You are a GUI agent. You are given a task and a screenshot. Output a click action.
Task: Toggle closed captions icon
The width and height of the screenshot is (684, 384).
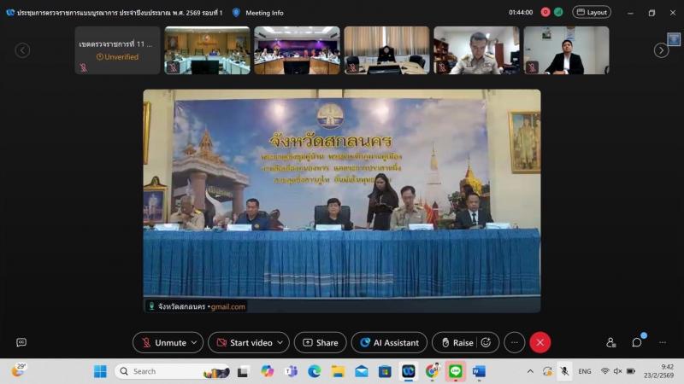[x=21, y=343]
